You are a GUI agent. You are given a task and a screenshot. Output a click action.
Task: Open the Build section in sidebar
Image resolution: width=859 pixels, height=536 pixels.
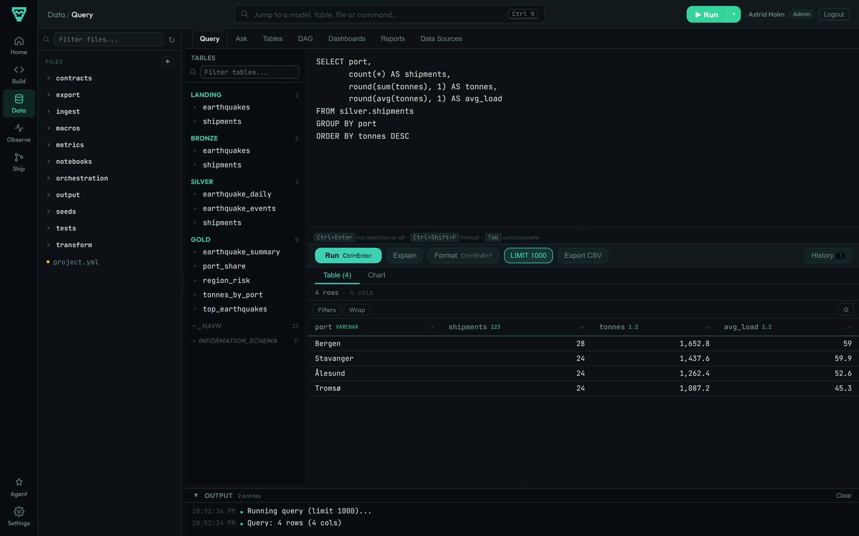(x=19, y=74)
